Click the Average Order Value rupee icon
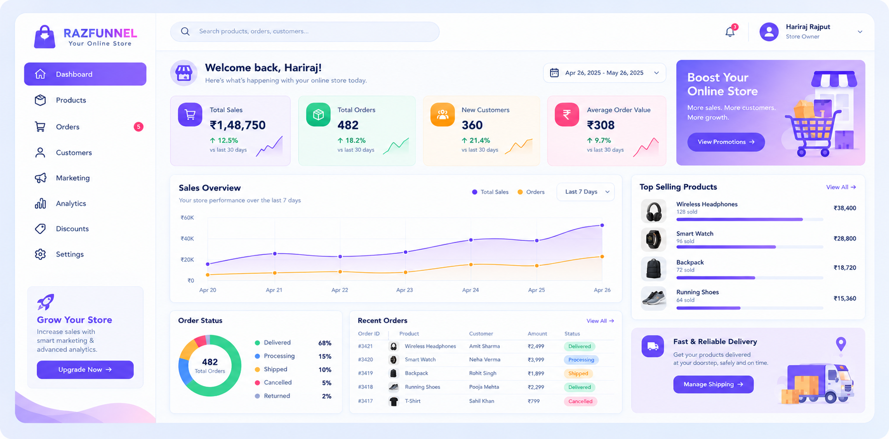889x439 pixels. pyautogui.click(x=567, y=114)
